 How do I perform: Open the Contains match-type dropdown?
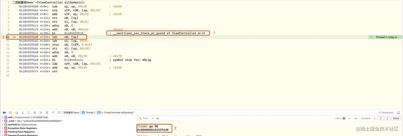(x=368, y=118)
